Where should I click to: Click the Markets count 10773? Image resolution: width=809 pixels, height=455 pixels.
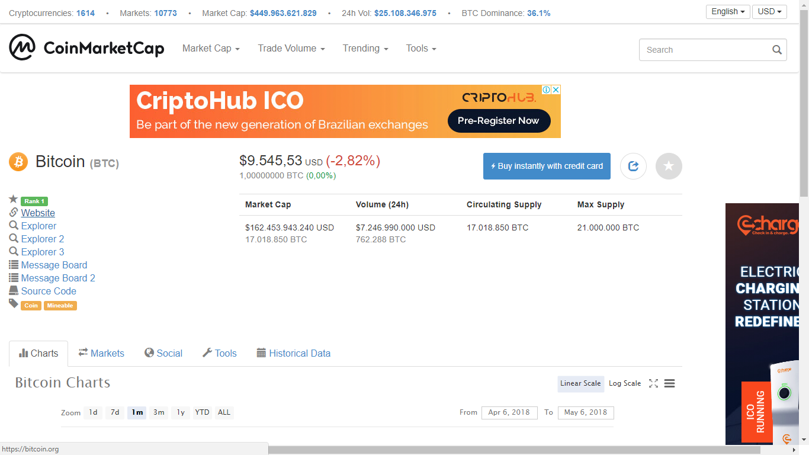(x=165, y=13)
